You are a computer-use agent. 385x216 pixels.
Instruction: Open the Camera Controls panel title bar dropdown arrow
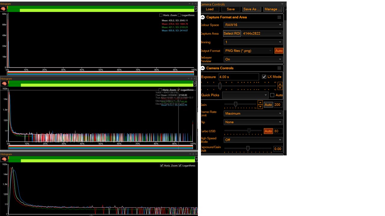[x=282, y=4]
